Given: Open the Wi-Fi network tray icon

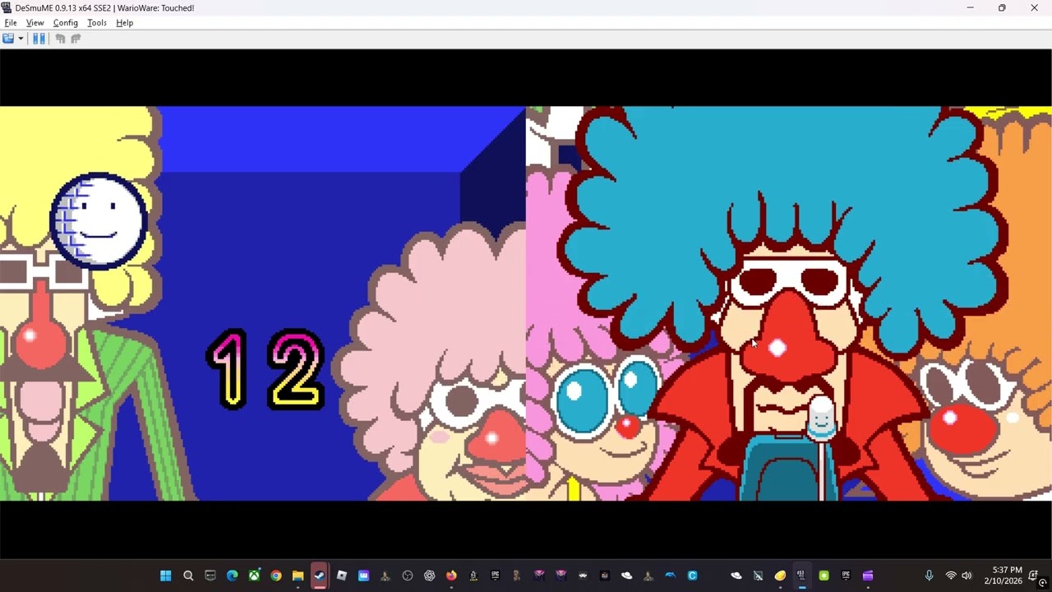Looking at the screenshot, I should [951, 576].
